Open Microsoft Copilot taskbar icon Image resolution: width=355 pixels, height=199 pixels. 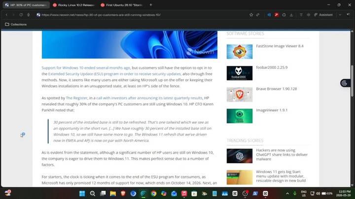coord(164,194)
